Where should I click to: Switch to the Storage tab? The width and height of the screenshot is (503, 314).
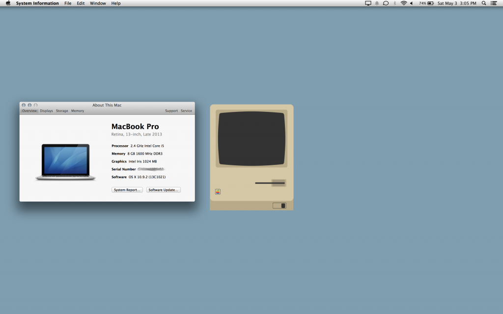(62, 111)
